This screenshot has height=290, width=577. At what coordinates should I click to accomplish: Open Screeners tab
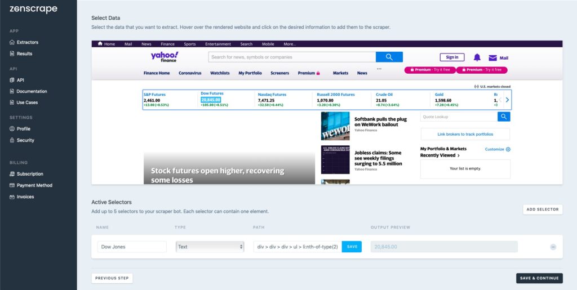[x=279, y=73]
